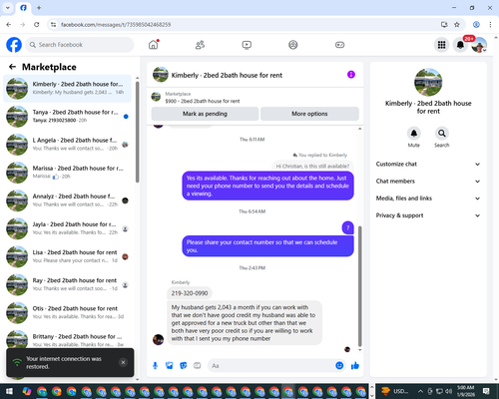Open the Windows notification center
The height and width of the screenshot is (399, 499).
coord(486,391)
